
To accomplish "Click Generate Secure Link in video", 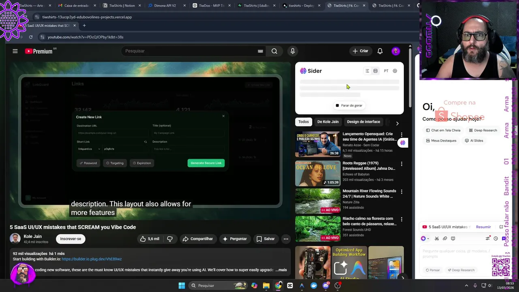I will [206, 163].
